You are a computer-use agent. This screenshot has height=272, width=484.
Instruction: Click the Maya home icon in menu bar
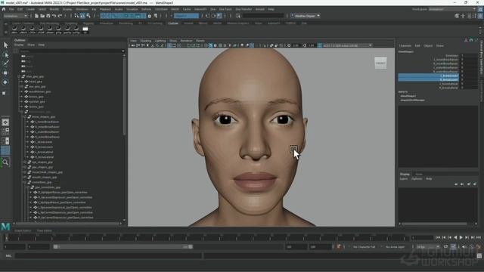pyautogui.click(x=4, y=9)
